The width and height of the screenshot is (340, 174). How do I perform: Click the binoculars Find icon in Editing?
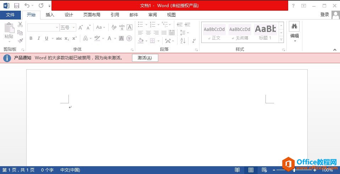pyautogui.click(x=294, y=26)
